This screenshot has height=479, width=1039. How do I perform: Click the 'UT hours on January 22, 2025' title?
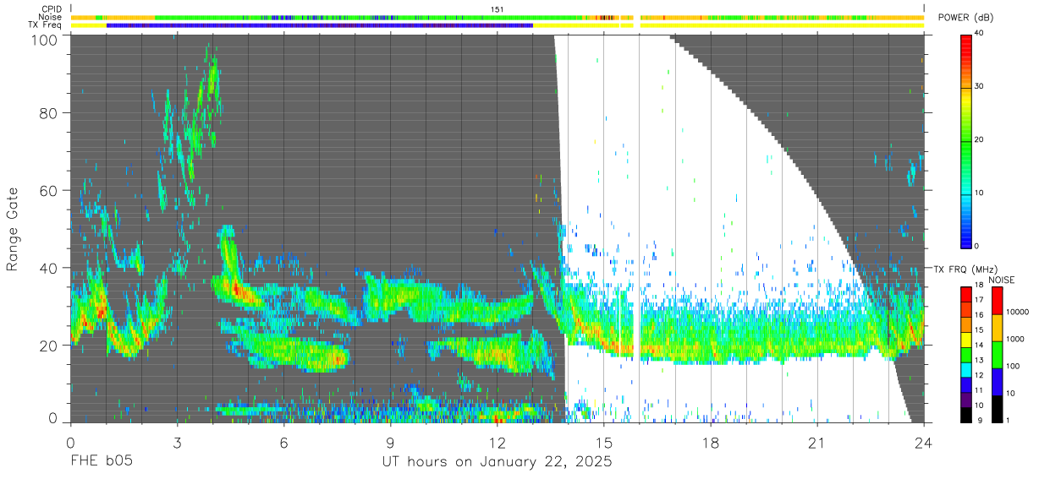(498, 462)
